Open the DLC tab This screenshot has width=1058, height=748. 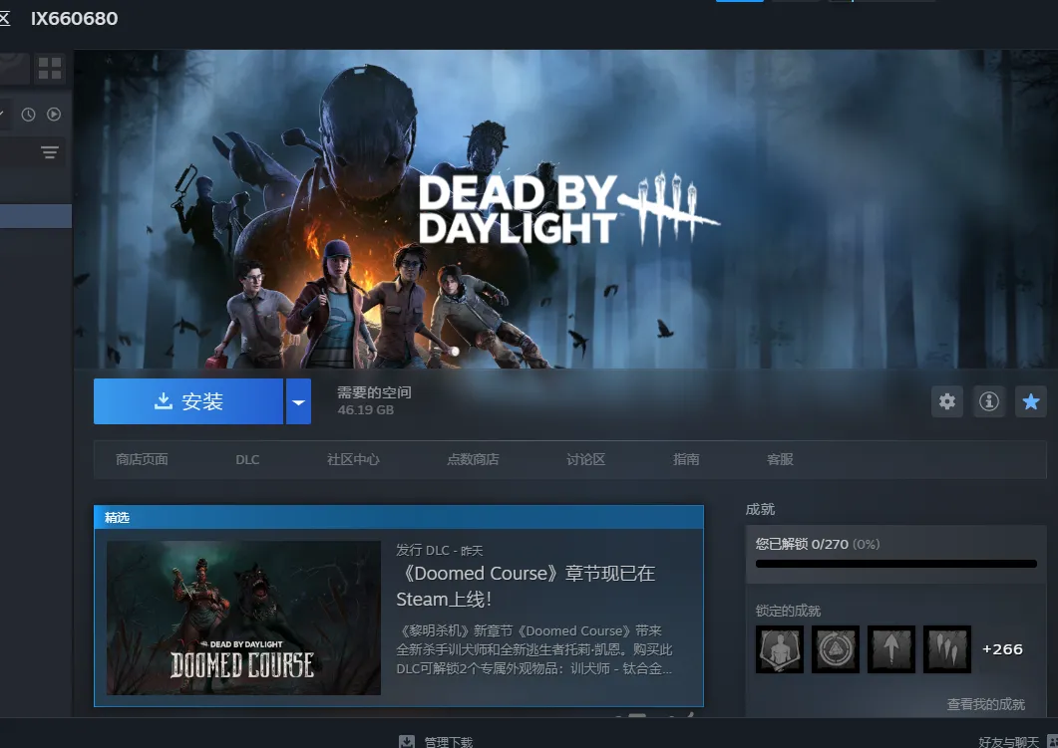247,459
